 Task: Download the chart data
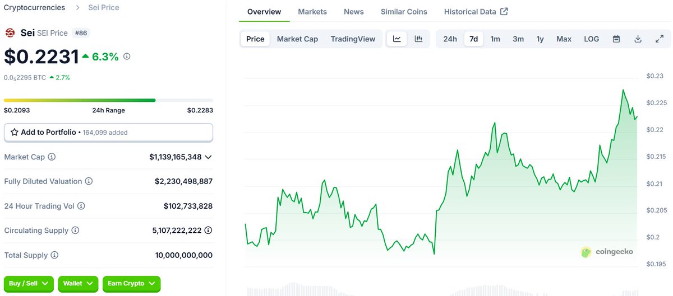pyautogui.click(x=638, y=39)
